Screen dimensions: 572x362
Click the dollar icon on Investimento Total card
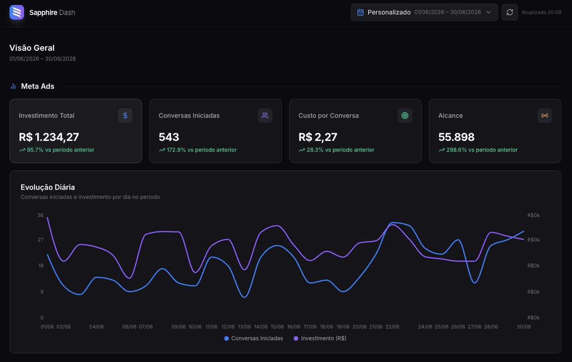(x=125, y=116)
